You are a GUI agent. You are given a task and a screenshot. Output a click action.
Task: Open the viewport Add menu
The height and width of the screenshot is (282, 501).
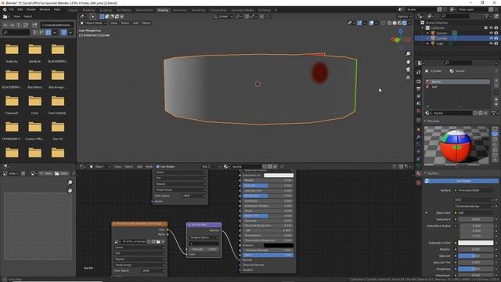click(x=135, y=23)
